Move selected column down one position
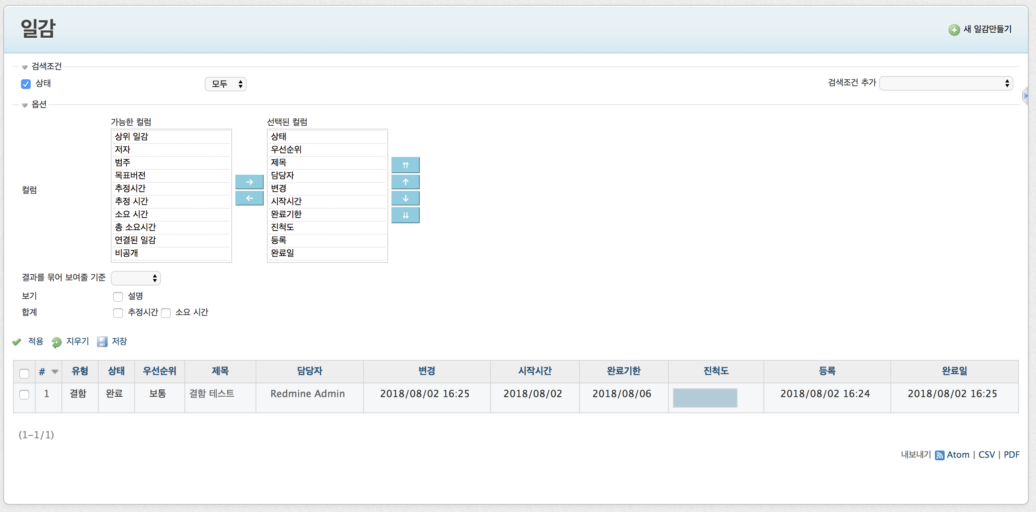 click(x=405, y=198)
